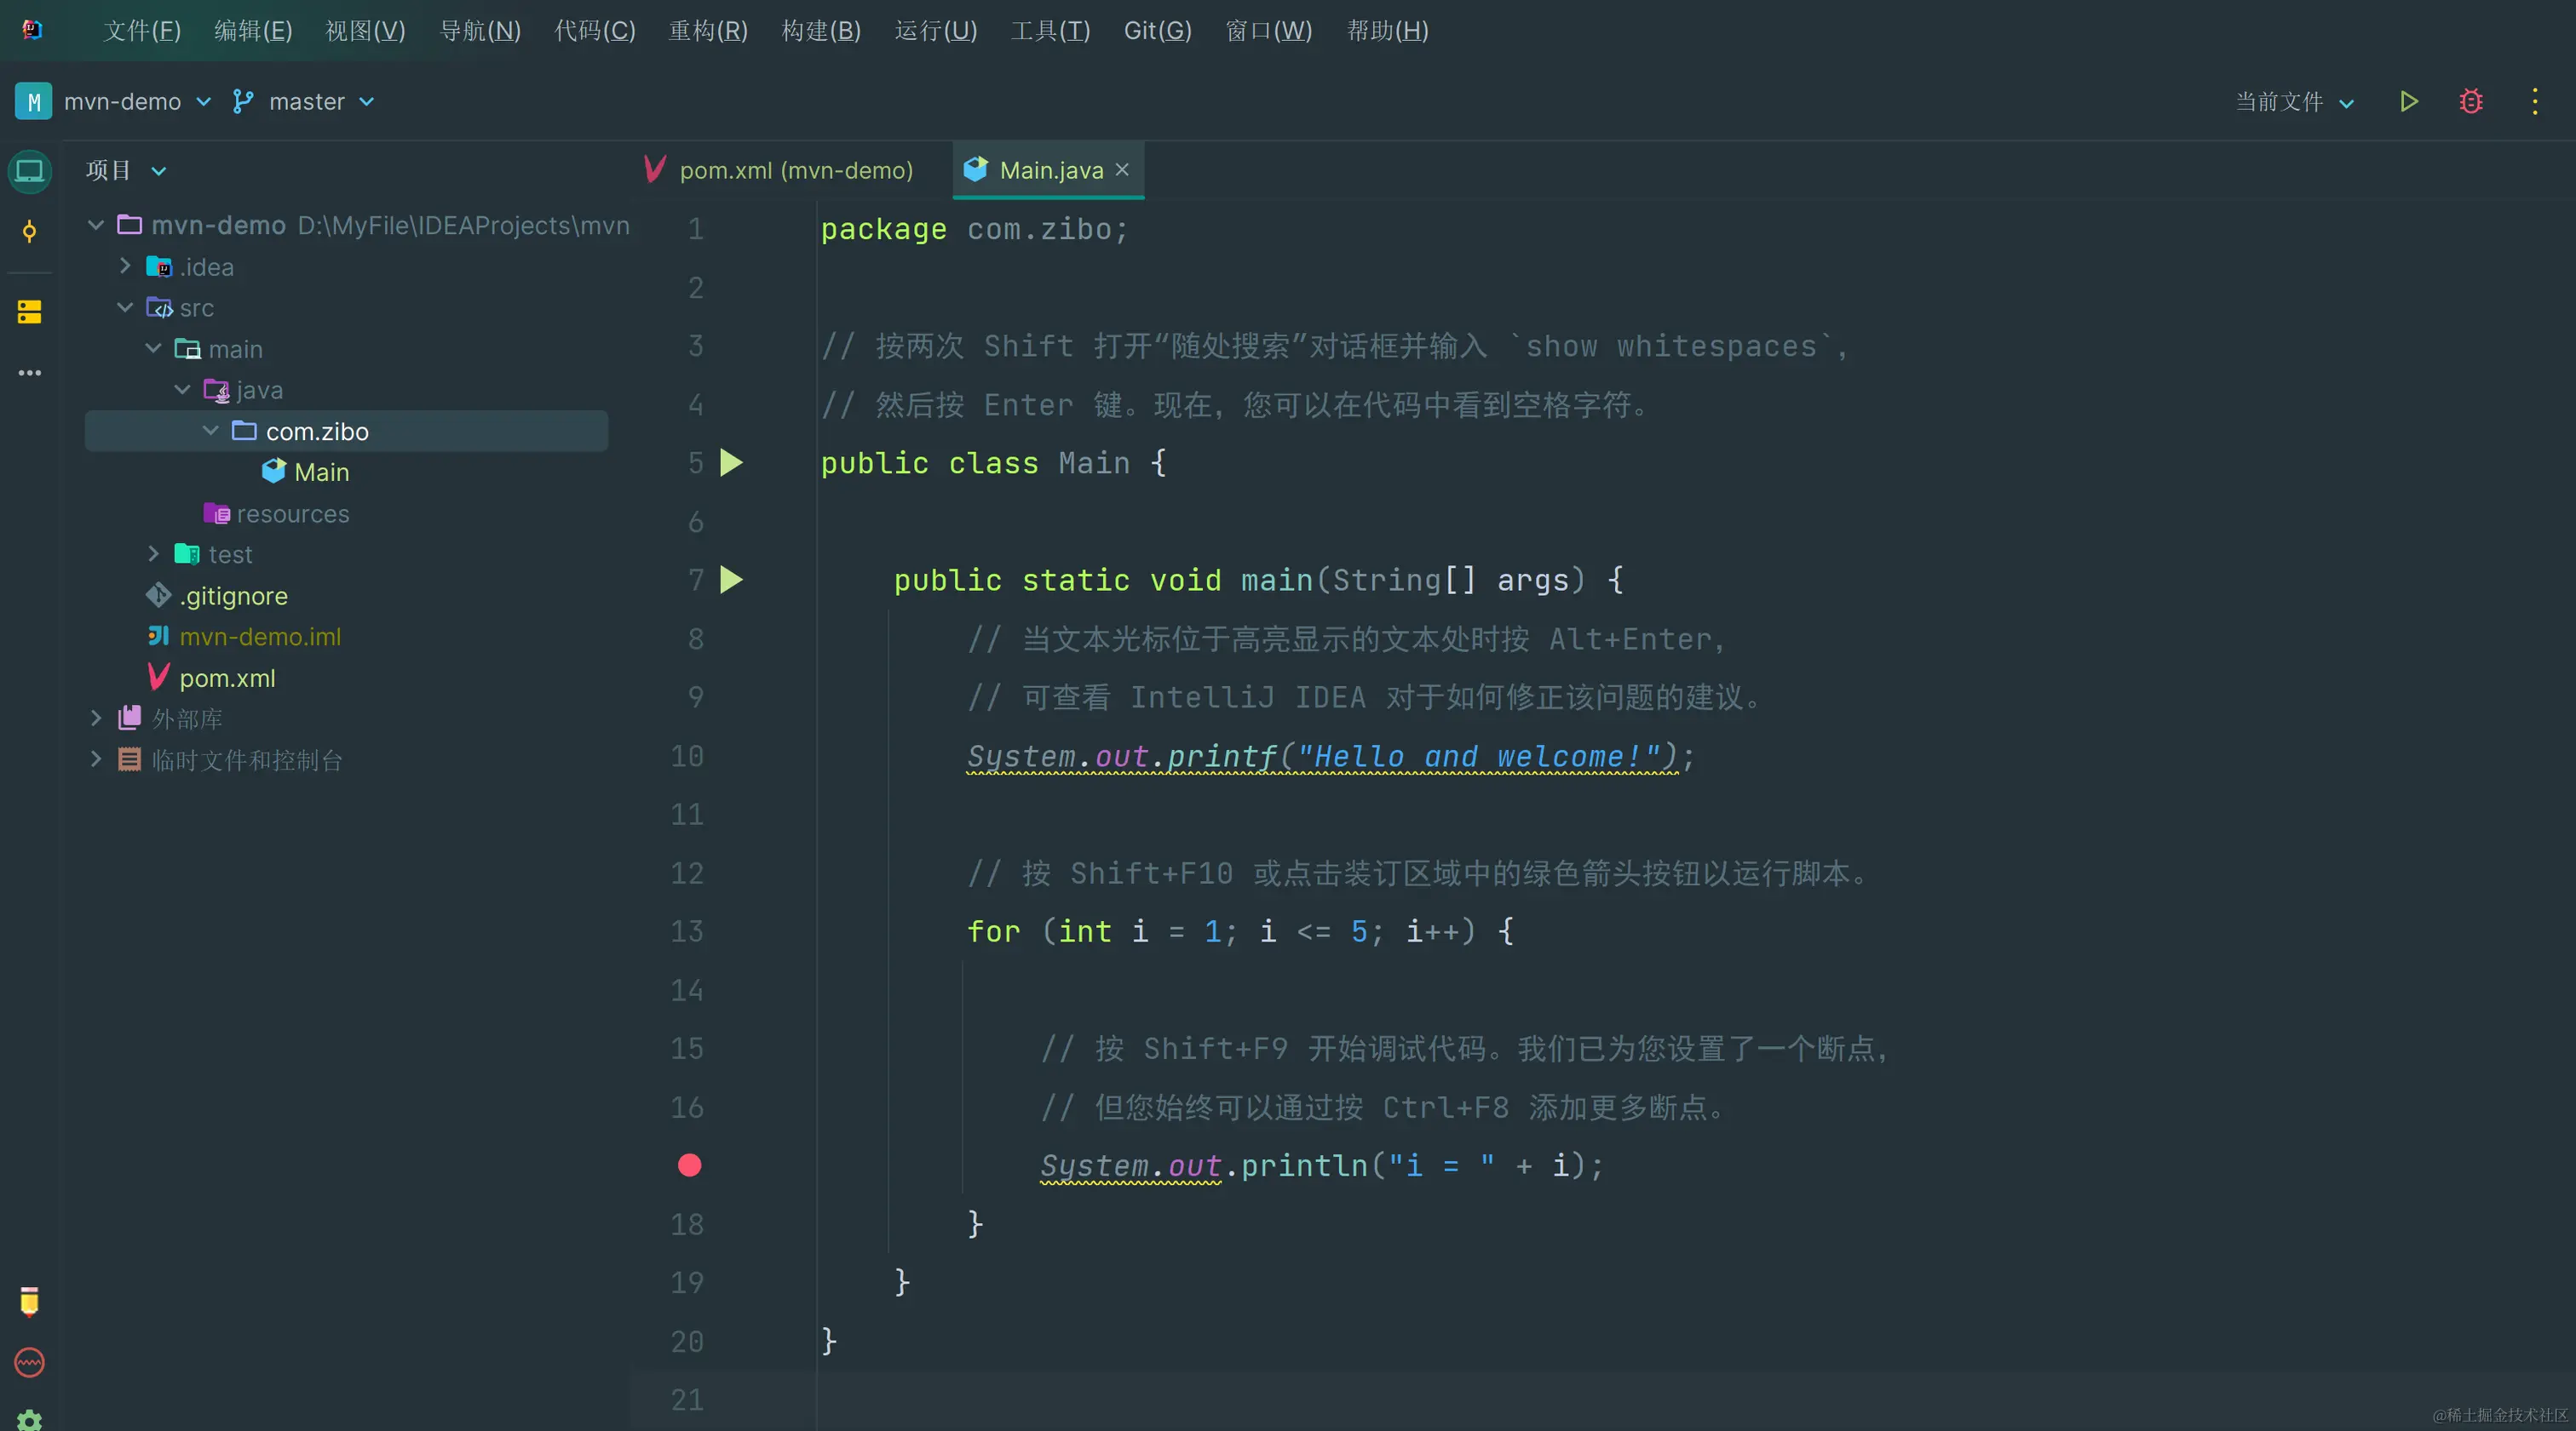Screen dimensions: 2576x1431
Task: Click the more tool windows ellipsis icon
Action: pyautogui.click(x=29, y=373)
